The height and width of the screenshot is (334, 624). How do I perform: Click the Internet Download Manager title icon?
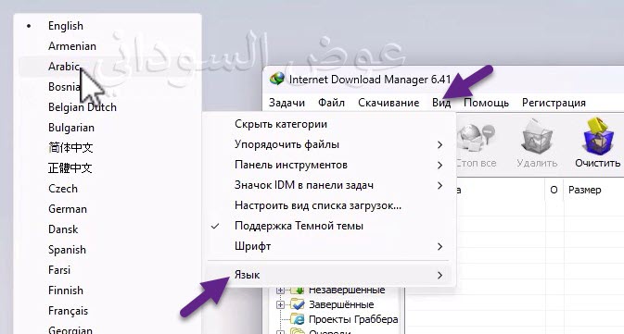pos(277,79)
